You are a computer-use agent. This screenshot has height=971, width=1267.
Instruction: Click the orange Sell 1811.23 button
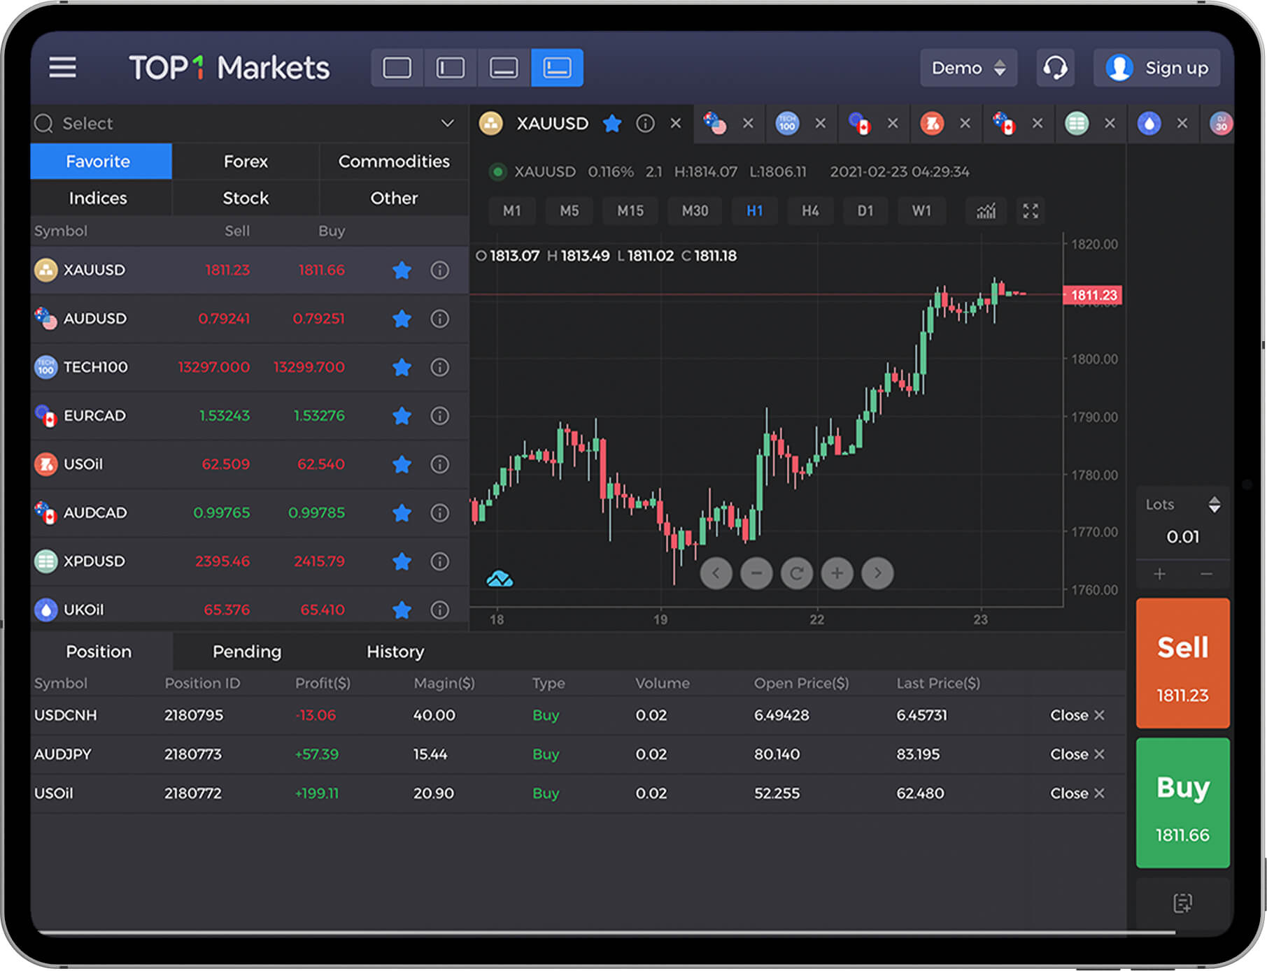pyautogui.click(x=1182, y=663)
